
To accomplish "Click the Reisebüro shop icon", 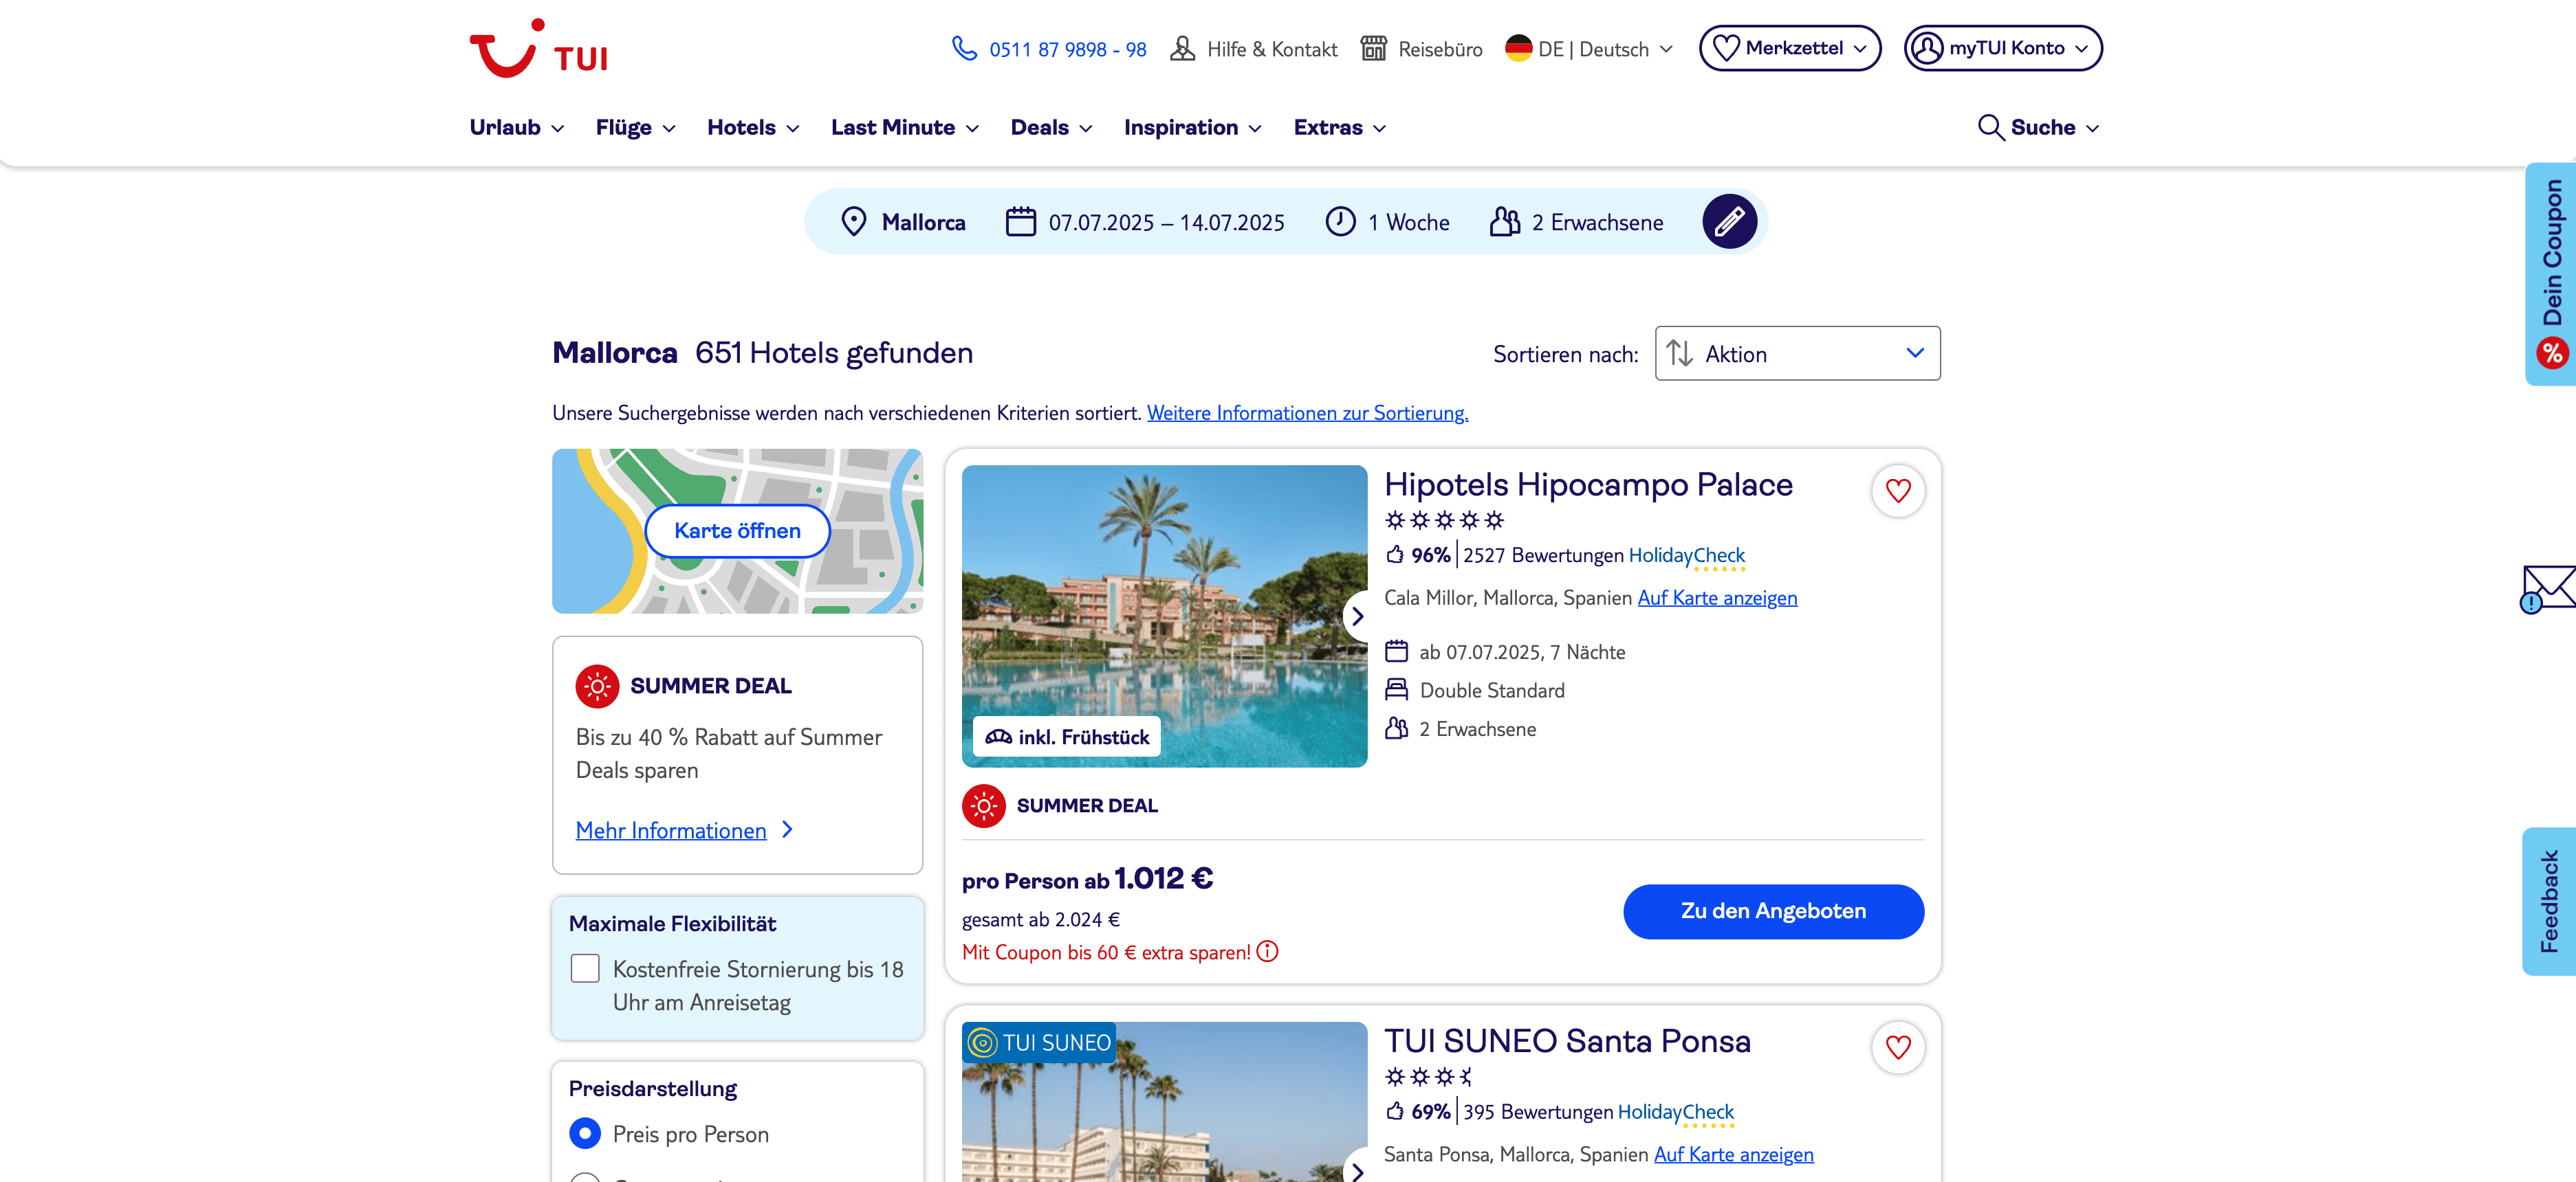I will coord(1374,49).
